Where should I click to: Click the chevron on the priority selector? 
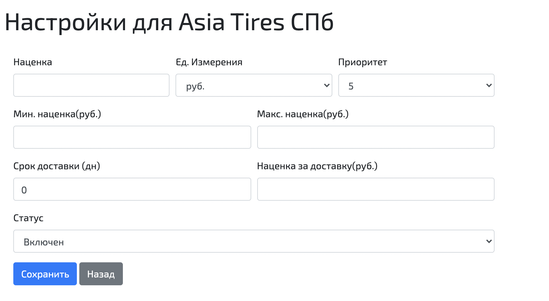pos(488,86)
